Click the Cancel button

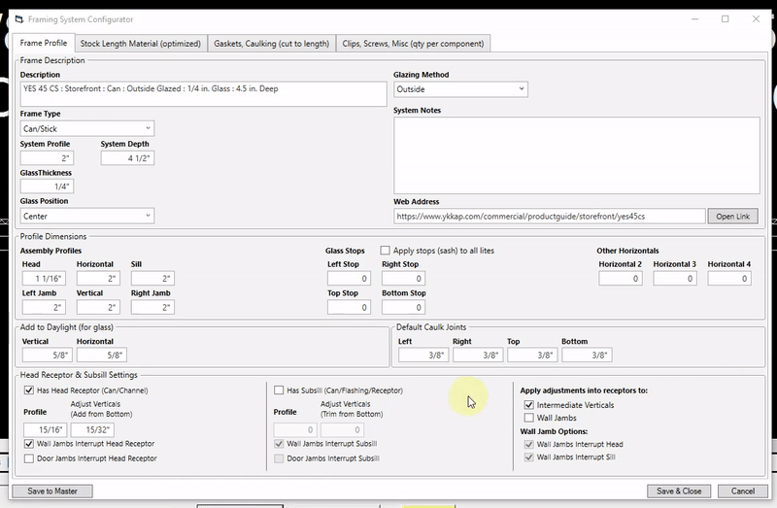tap(743, 491)
